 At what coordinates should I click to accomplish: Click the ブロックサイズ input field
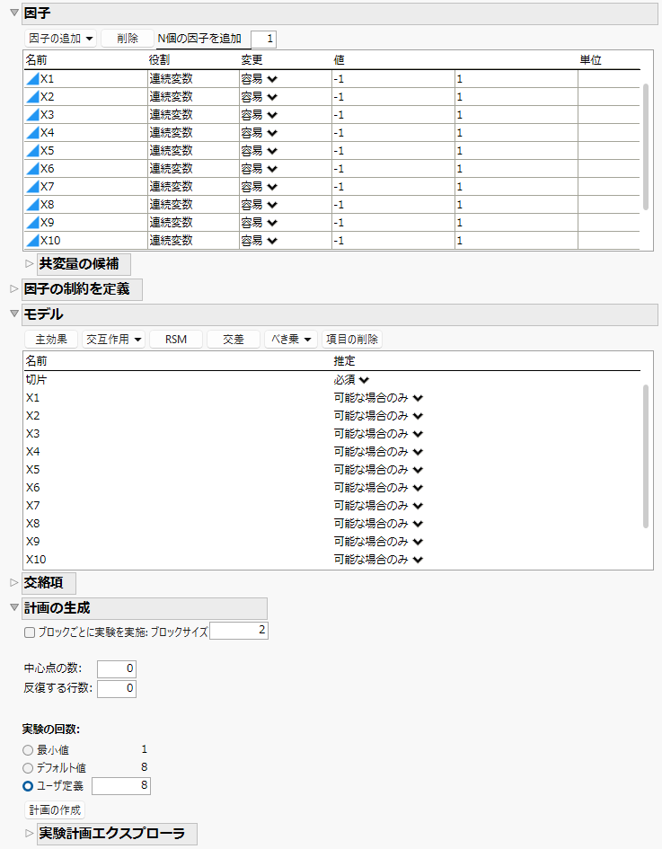239,631
